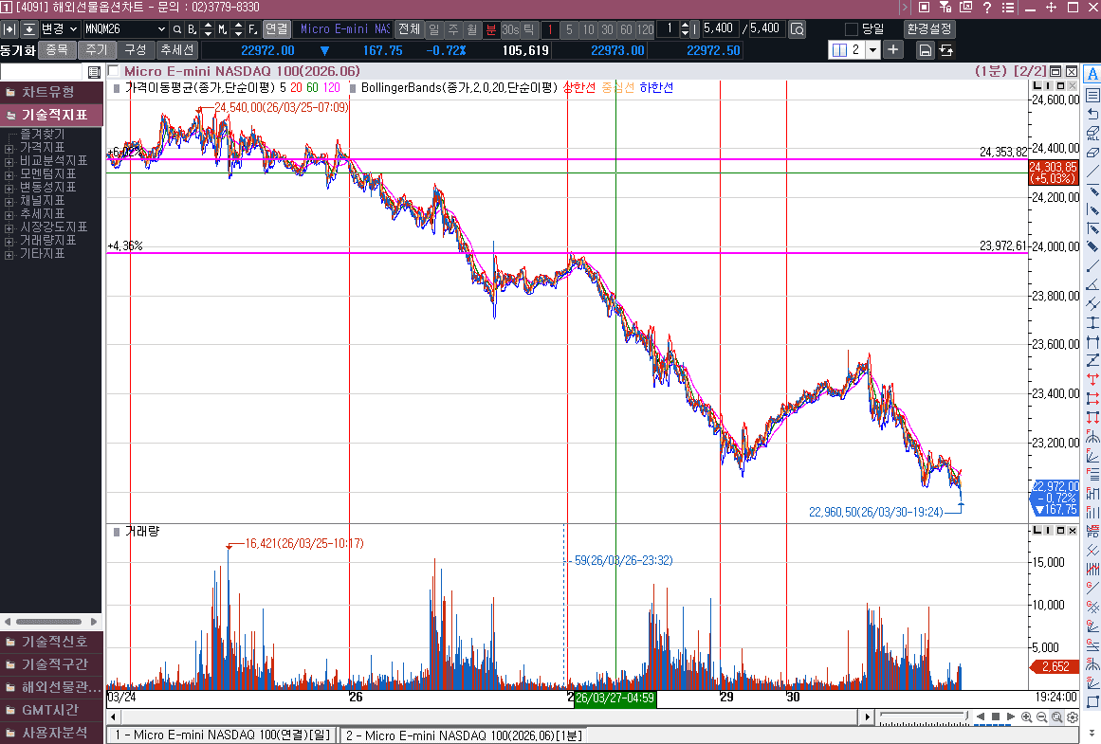
Task: Click the 환경설정 button
Action: pos(929,29)
